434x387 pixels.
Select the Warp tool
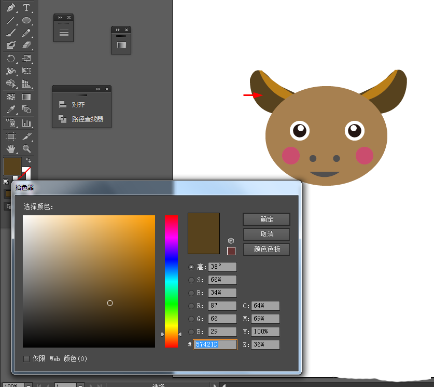coord(11,71)
